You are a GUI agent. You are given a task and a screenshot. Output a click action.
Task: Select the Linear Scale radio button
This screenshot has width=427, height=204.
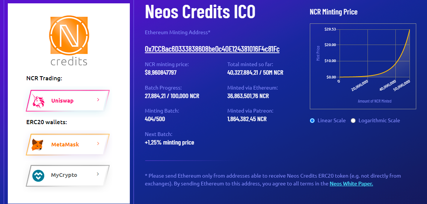(312, 120)
